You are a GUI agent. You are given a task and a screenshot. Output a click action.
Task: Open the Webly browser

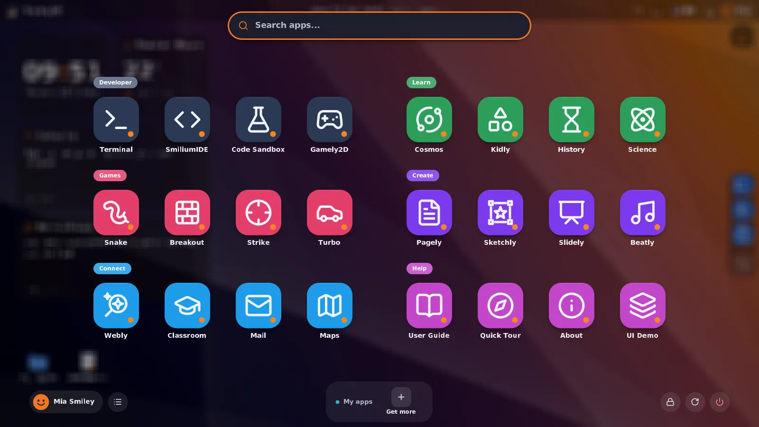tap(116, 306)
